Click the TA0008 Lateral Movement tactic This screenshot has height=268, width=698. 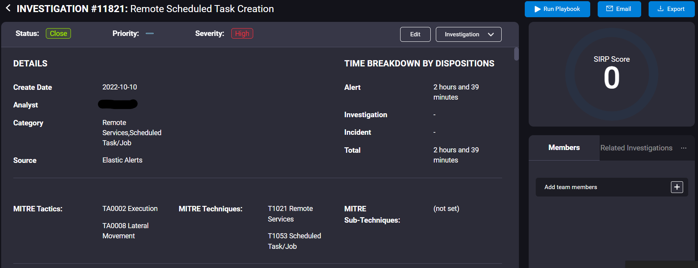click(125, 230)
